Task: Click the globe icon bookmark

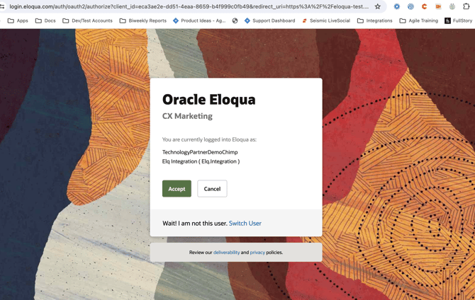Action: tap(235, 21)
